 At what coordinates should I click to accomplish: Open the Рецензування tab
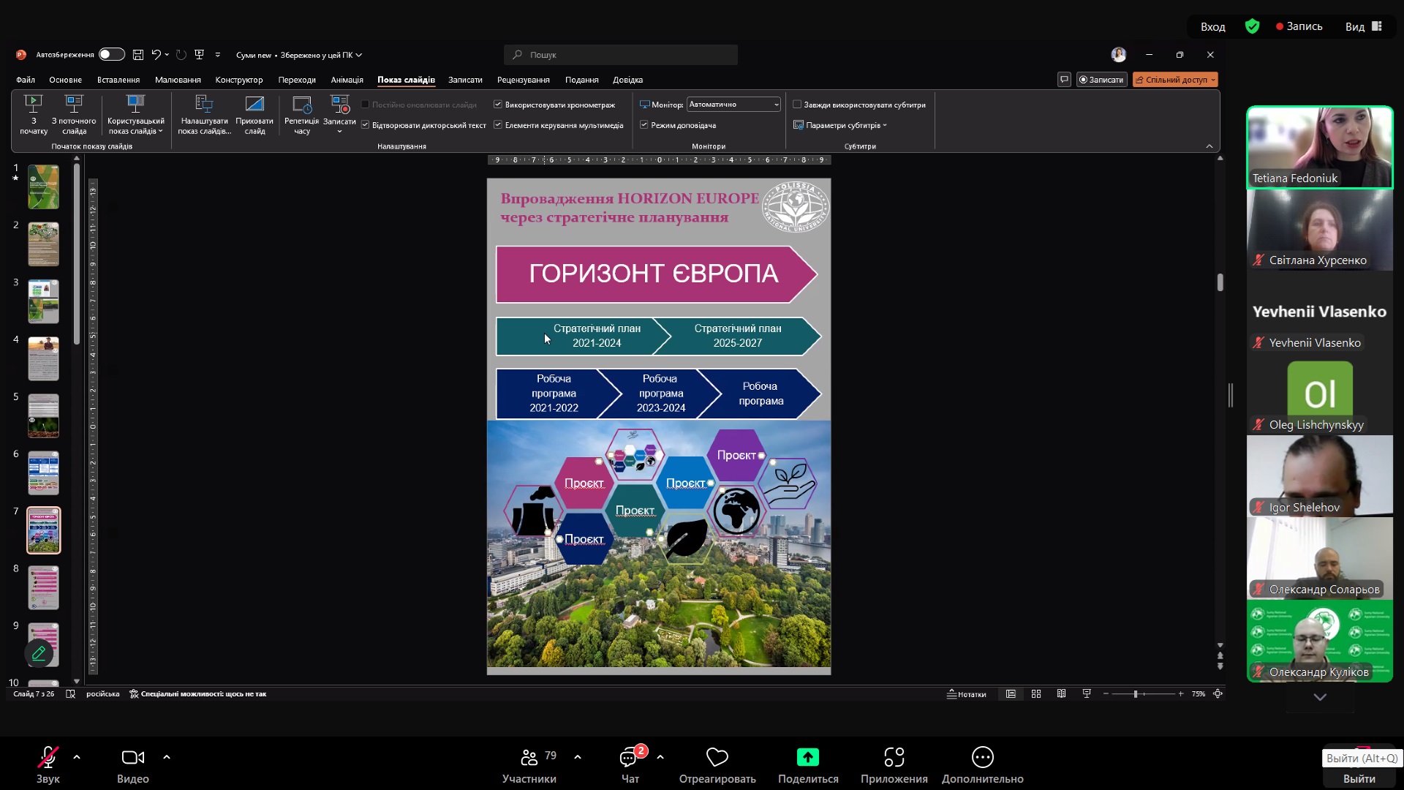[523, 80]
